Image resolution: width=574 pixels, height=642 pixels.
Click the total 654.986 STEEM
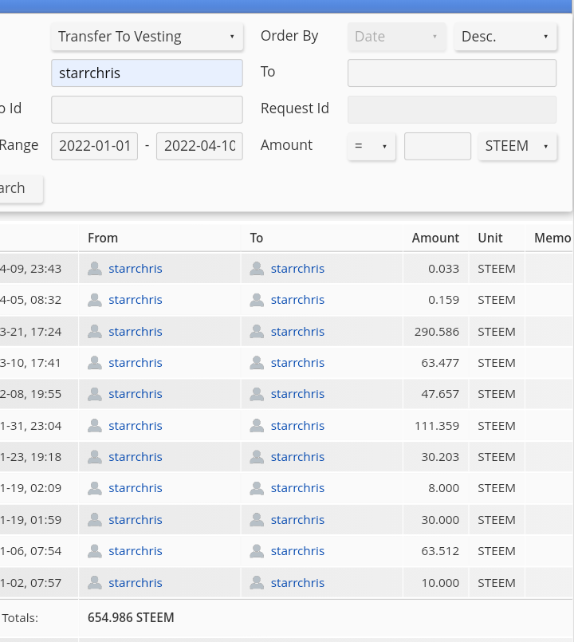131,617
